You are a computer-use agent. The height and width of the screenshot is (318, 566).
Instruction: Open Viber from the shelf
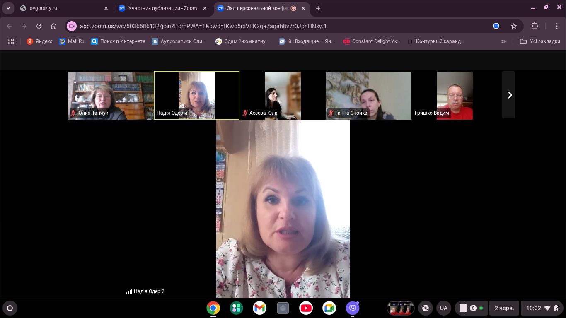click(x=353, y=308)
